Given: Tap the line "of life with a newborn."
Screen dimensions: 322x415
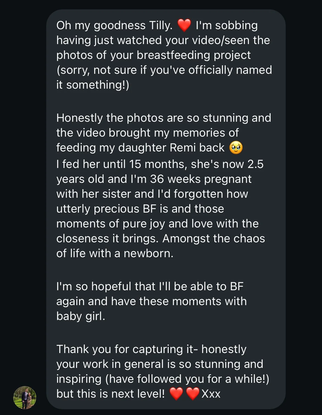Looking at the screenshot, I should coord(115,253).
